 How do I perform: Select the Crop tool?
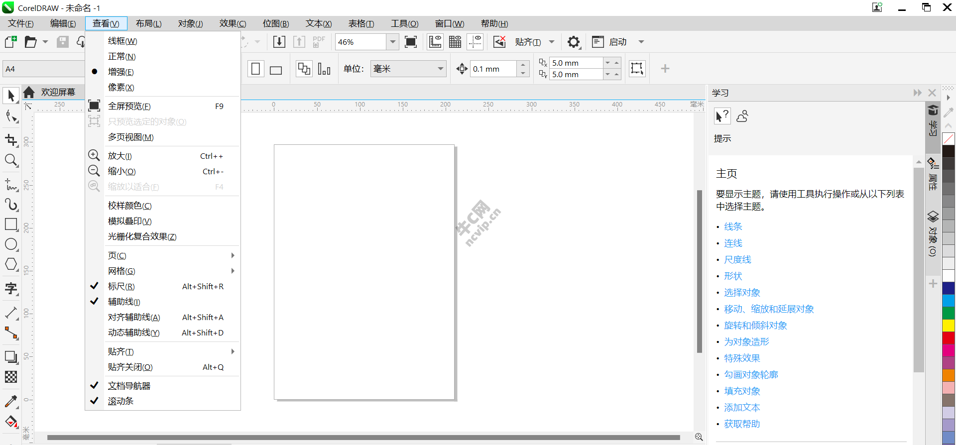tap(11, 140)
